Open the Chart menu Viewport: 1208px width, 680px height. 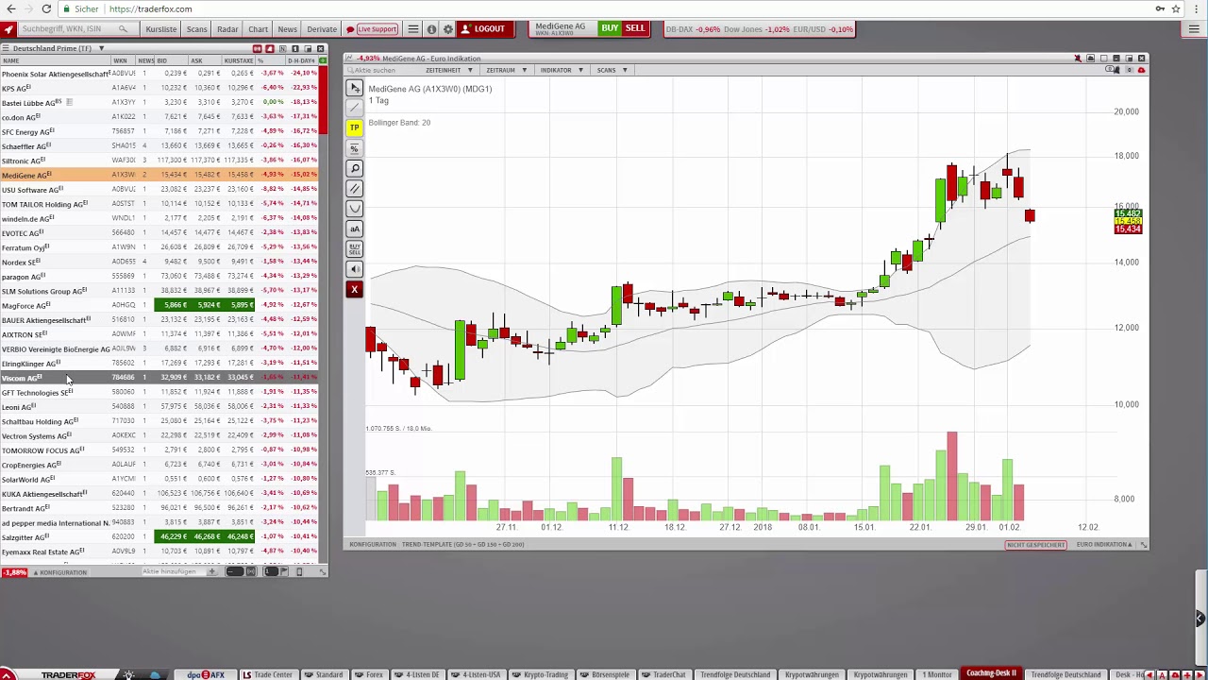coord(258,29)
